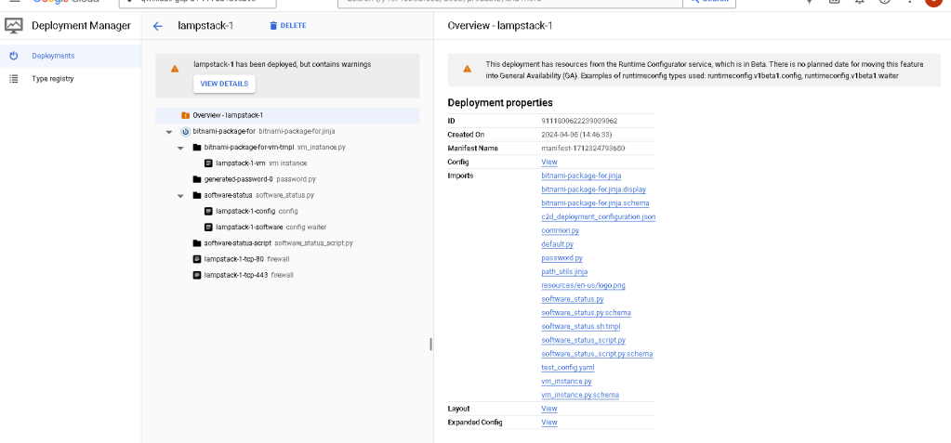This screenshot has width=951, height=443.
Task: Click bitnami-package-for-vm-tmpl folder icon
Action: tap(197, 148)
